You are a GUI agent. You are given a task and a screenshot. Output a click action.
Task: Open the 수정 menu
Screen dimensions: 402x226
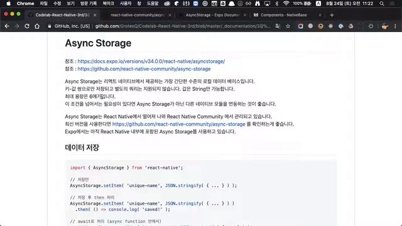tap(57, 4)
